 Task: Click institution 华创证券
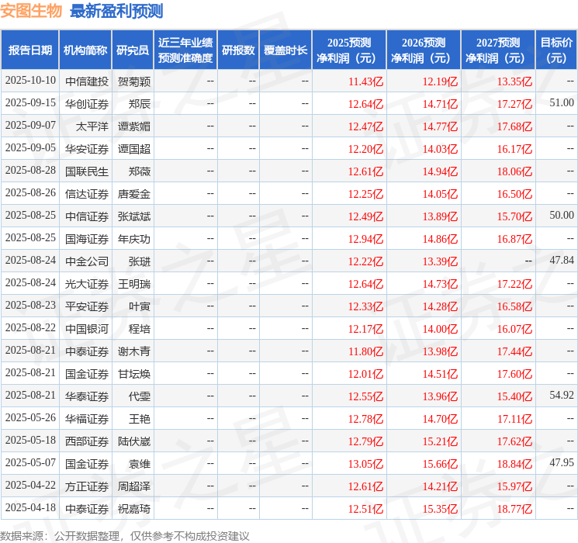[x=87, y=104]
